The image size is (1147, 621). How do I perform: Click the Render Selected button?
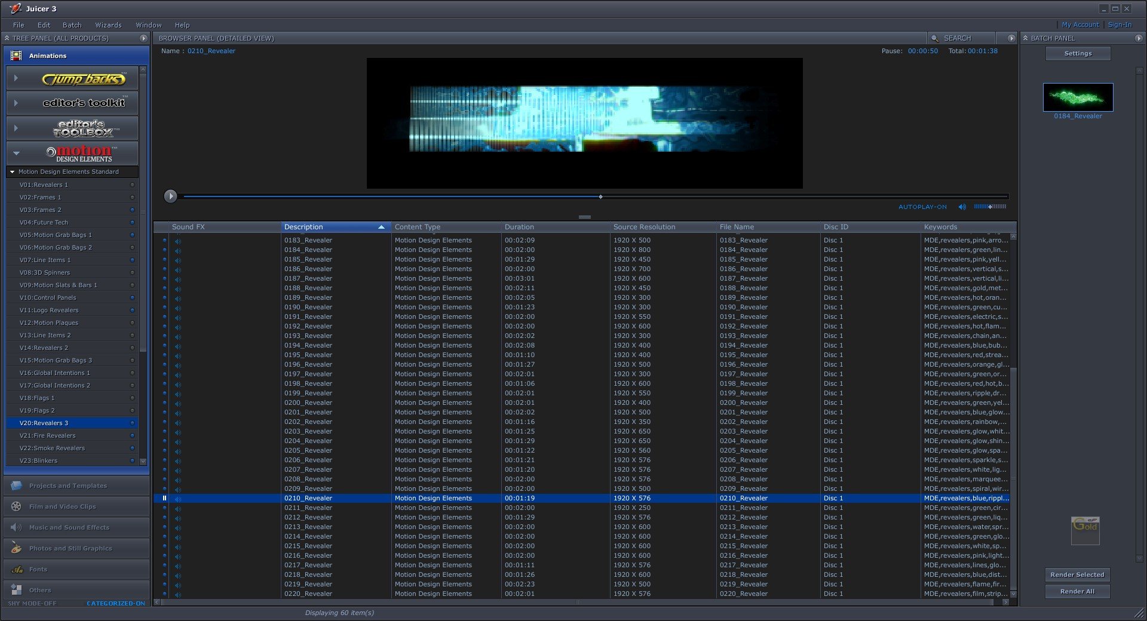(x=1077, y=574)
